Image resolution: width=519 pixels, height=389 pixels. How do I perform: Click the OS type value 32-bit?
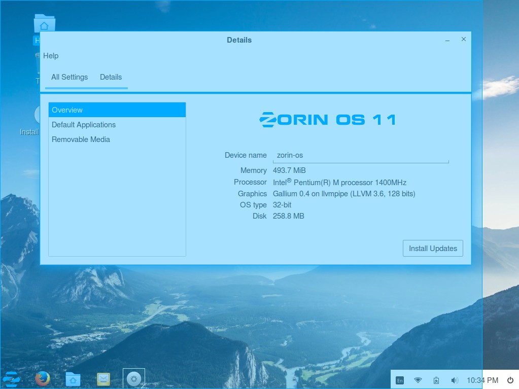coord(282,205)
